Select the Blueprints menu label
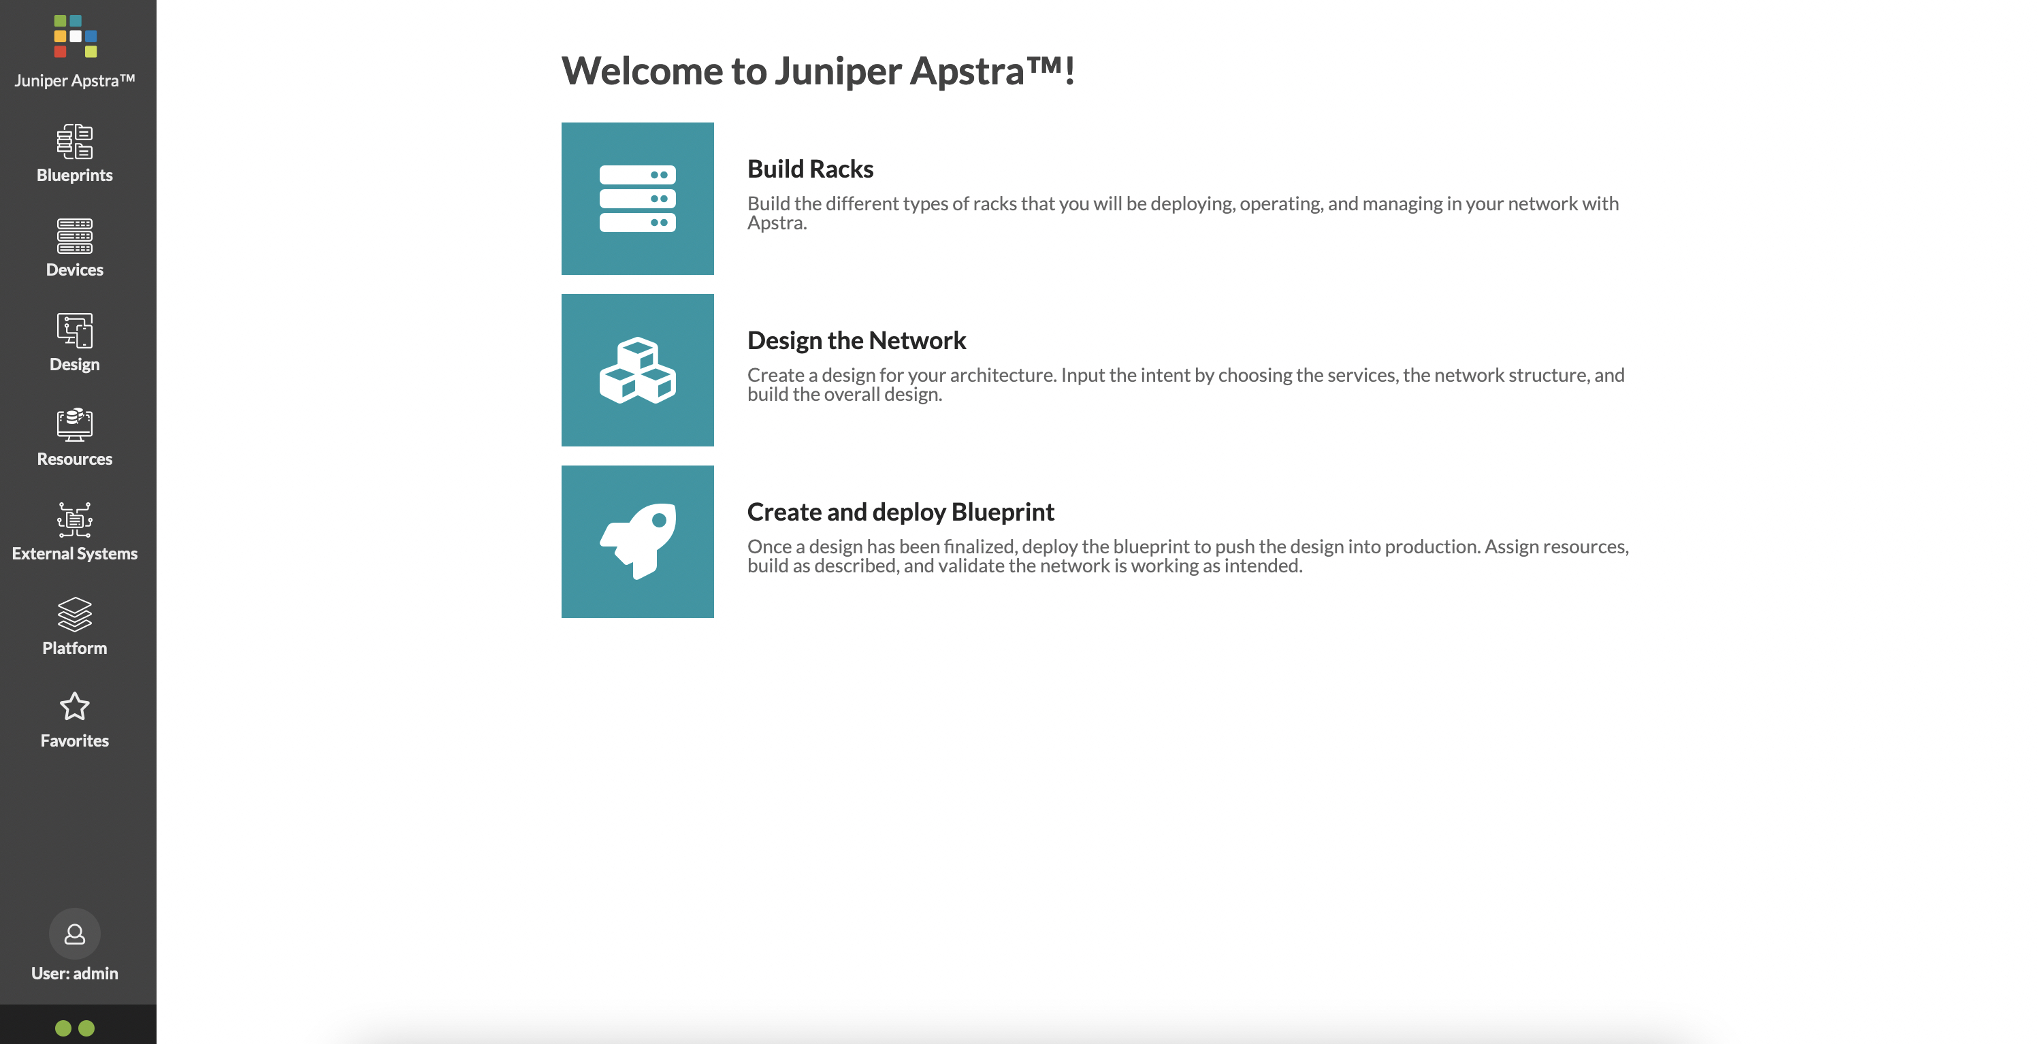 [74, 175]
